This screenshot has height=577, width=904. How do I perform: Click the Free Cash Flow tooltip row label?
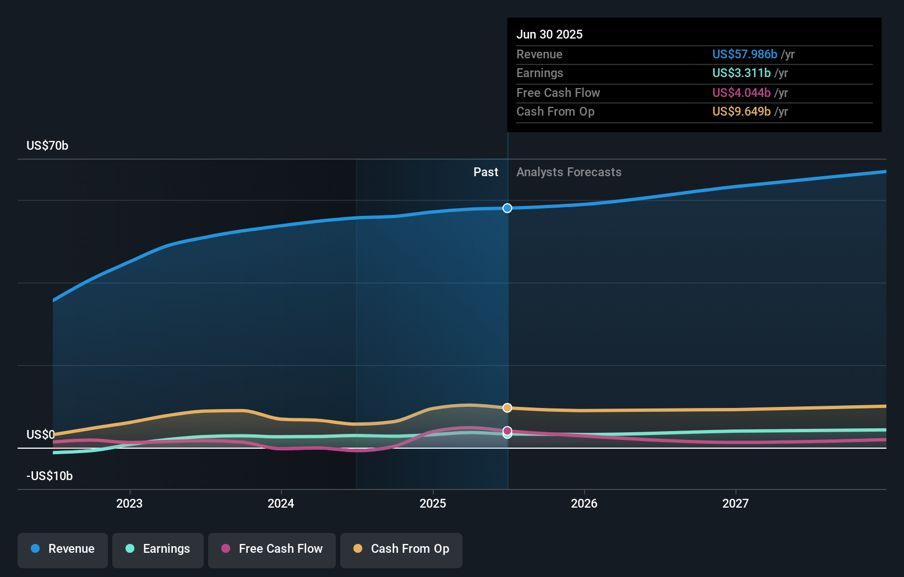(x=558, y=92)
